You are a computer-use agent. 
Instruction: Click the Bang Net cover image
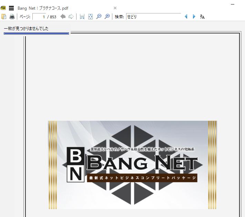(x=133, y=165)
